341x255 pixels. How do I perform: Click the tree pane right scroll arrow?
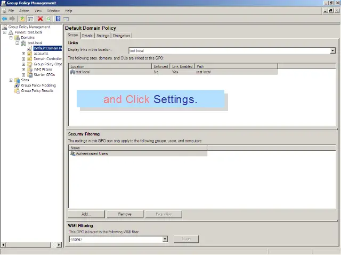tap(59, 245)
